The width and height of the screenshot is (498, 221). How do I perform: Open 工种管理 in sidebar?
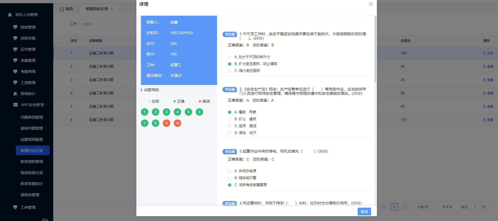[28, 207]
